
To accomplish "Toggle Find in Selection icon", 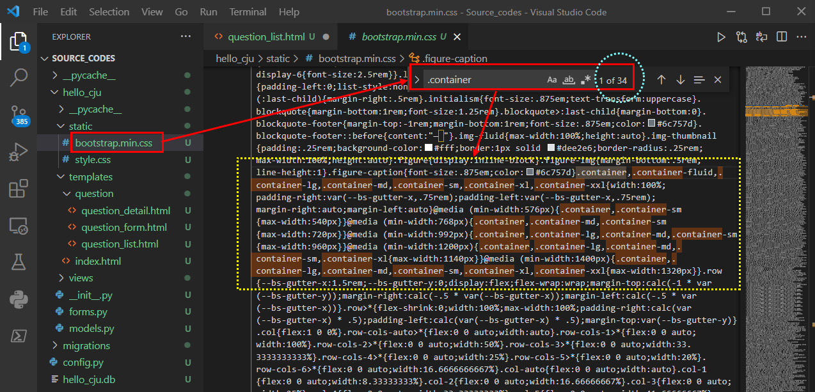I will coord(699,80).
